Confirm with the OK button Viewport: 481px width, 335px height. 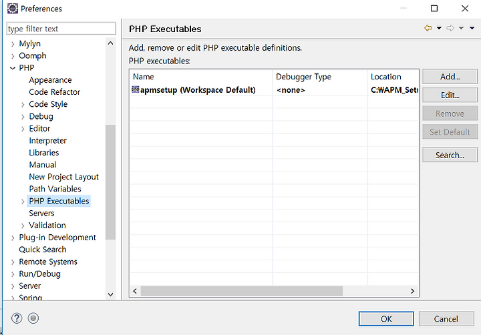(386, 319)
